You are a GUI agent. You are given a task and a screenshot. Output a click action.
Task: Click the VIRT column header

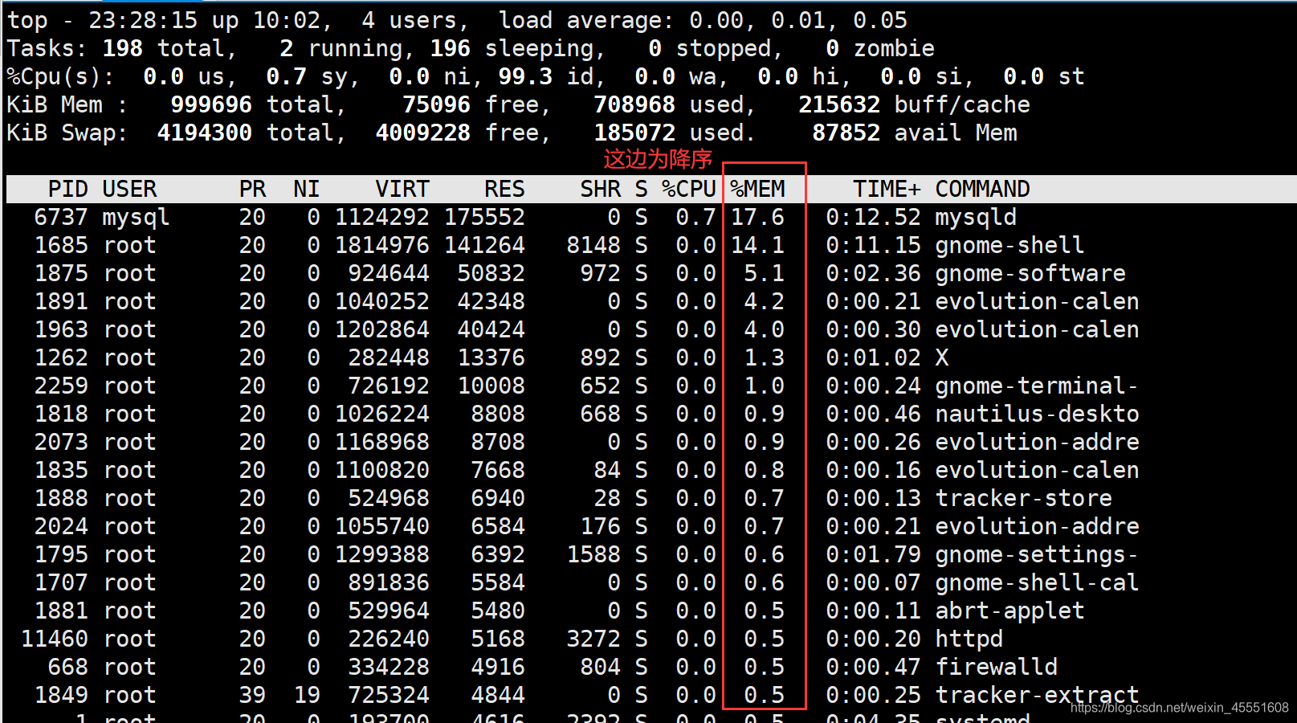(x=402, y=189)
